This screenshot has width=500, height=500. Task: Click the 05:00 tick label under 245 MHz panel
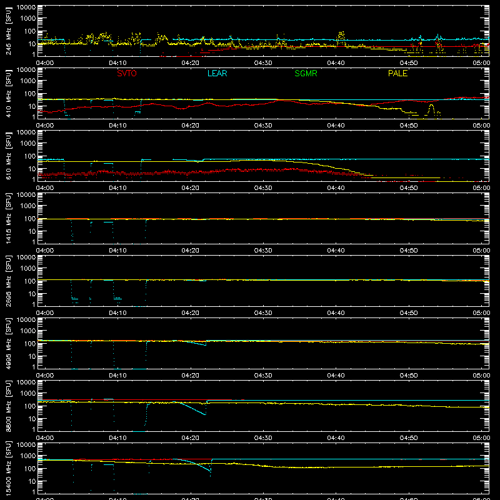tap(481, 63)
